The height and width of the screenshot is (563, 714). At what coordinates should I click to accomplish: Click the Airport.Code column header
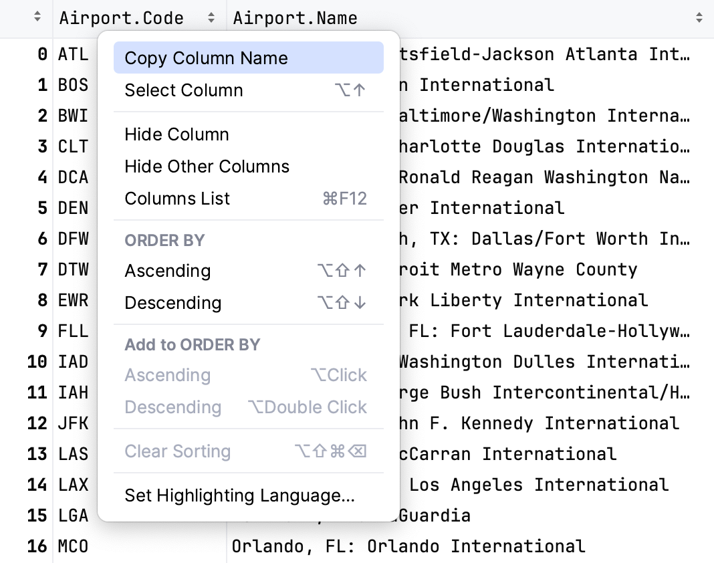122,19
